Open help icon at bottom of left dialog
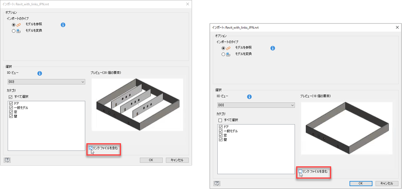The width and height of the screenshot is (402, 189). (7, 160)
